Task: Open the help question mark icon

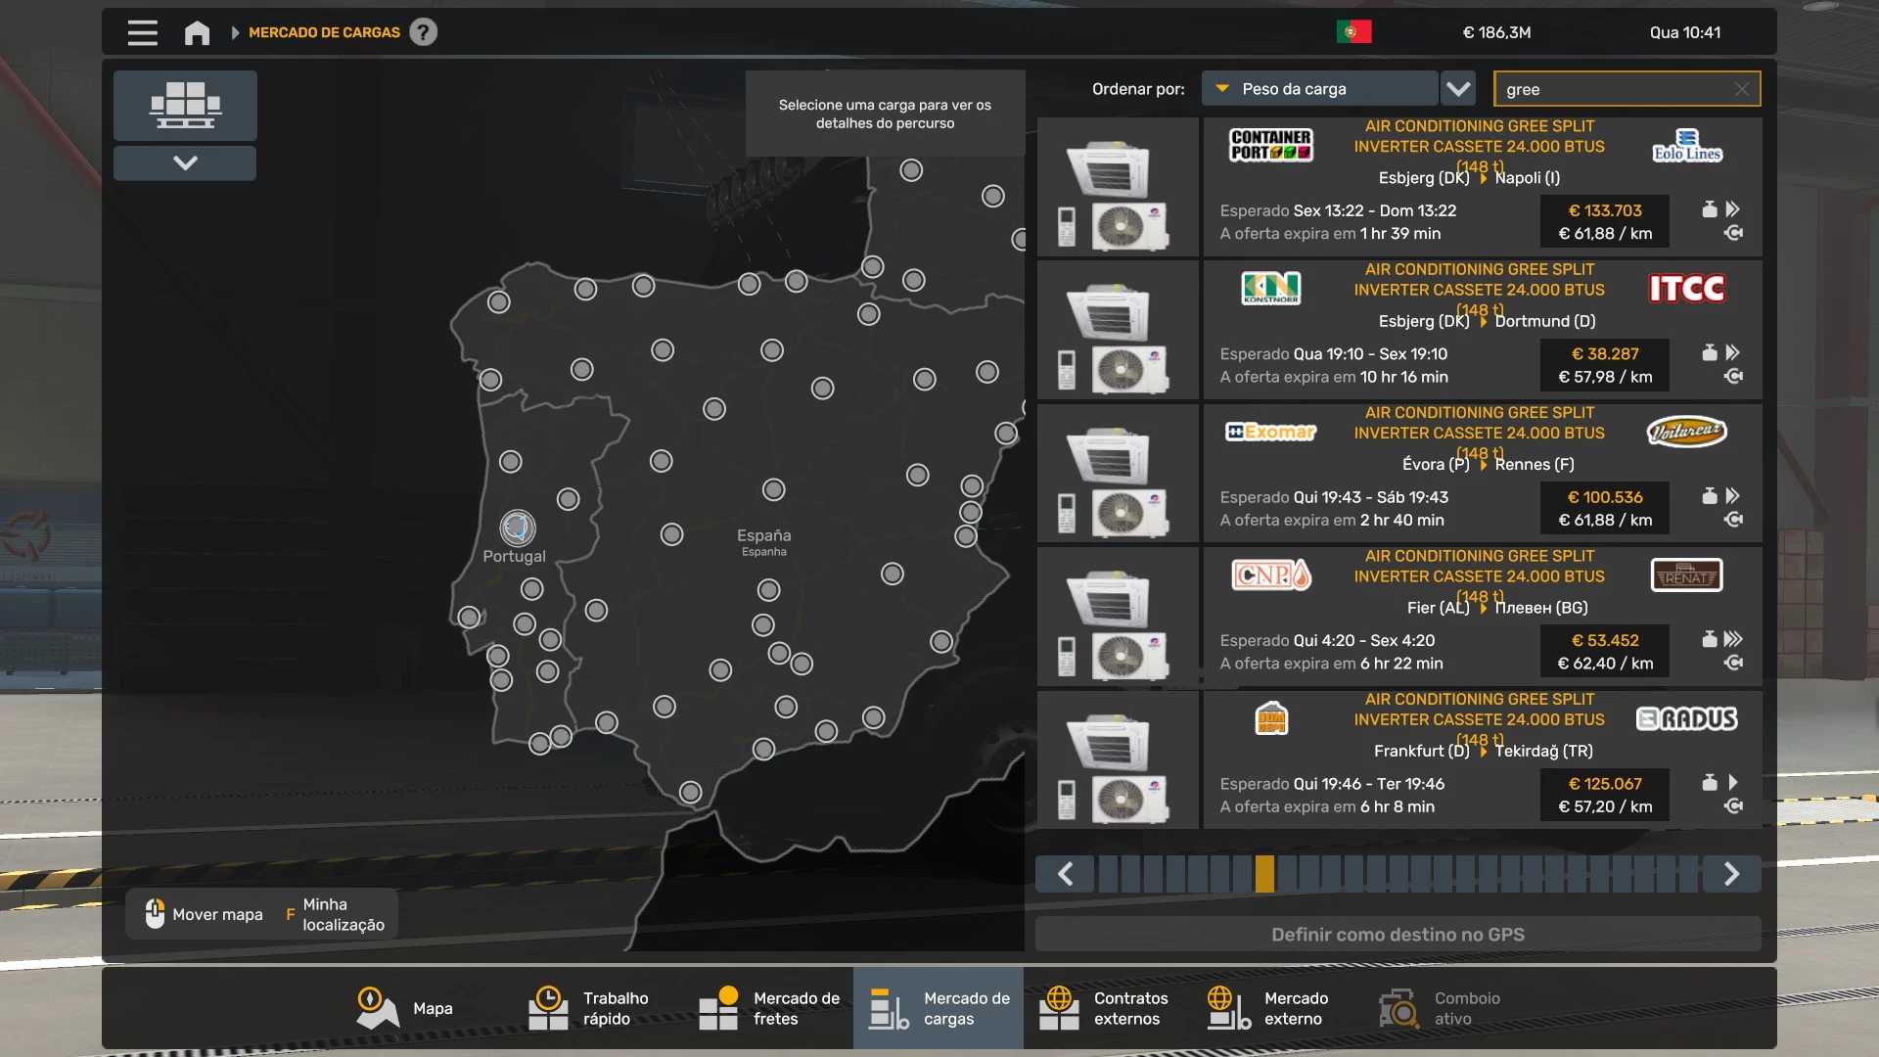Action: click(x=423, y=32)
